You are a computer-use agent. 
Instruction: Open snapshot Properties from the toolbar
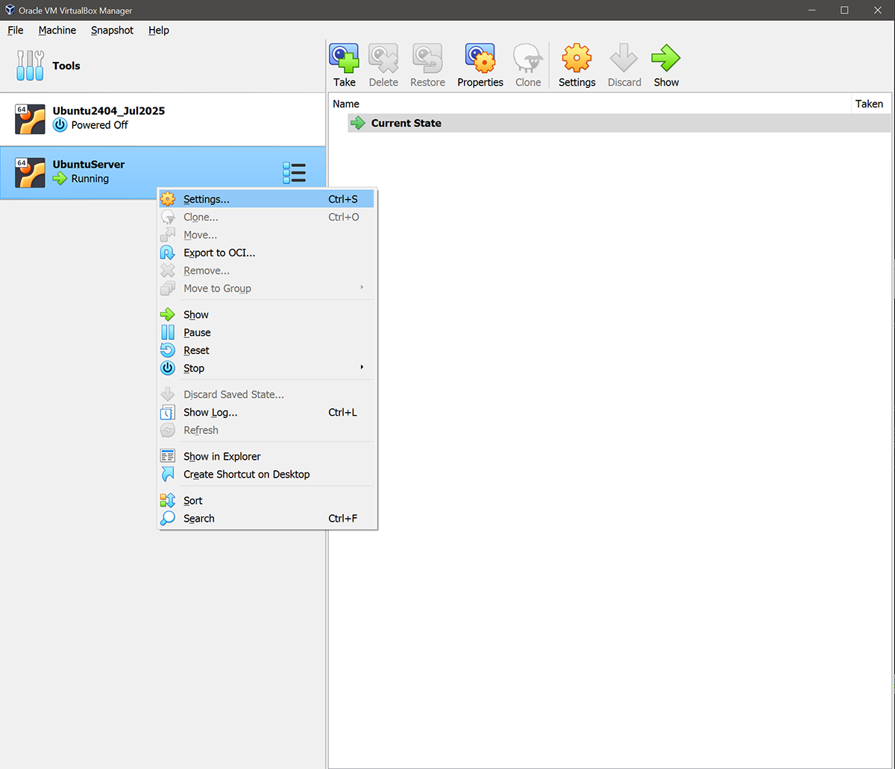click(480, 58)
